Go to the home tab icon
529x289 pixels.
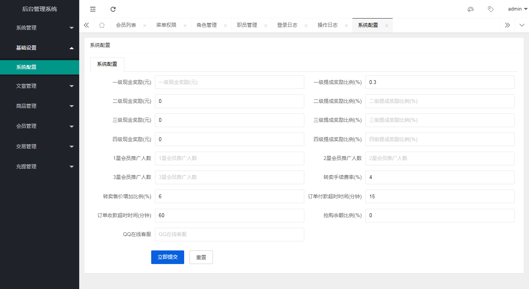pyautogui.click(x=102, y=25)
